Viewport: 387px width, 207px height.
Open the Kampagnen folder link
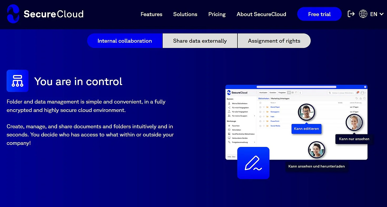[x=275, y=112]
